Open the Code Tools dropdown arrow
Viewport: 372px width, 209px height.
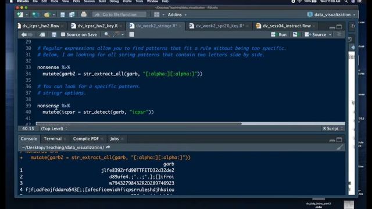pos(123,35)
